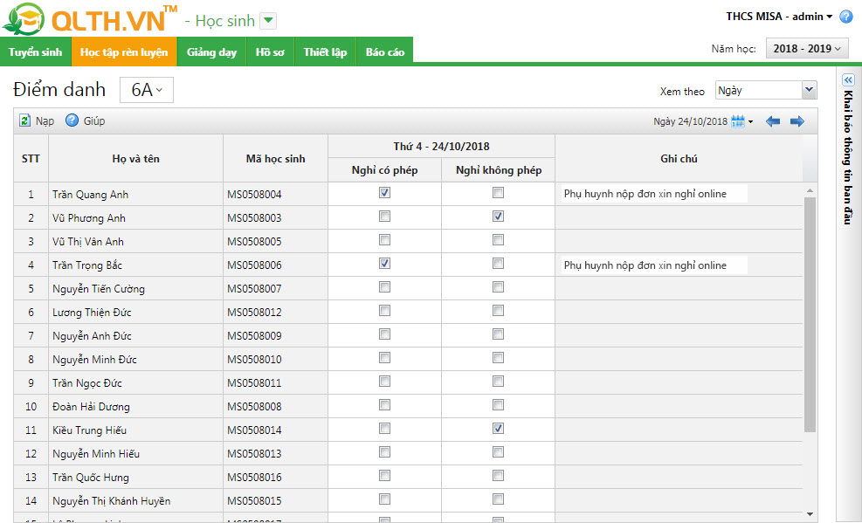Open the class 6A dropdown
The width and height of the screenshot is (862, 523).
(x=147, y=90)
